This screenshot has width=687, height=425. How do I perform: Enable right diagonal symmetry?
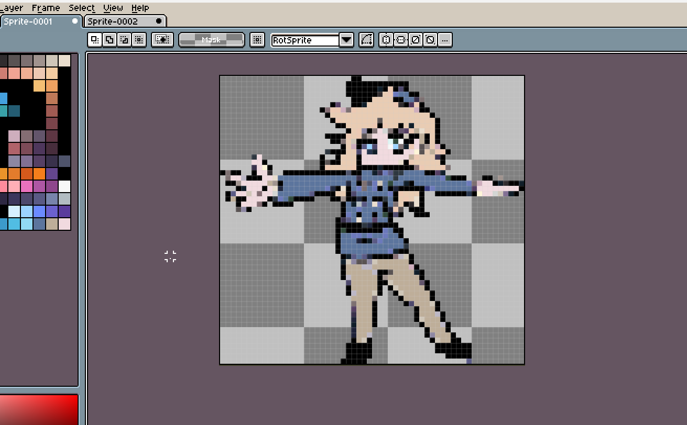(x=415, y=39)
